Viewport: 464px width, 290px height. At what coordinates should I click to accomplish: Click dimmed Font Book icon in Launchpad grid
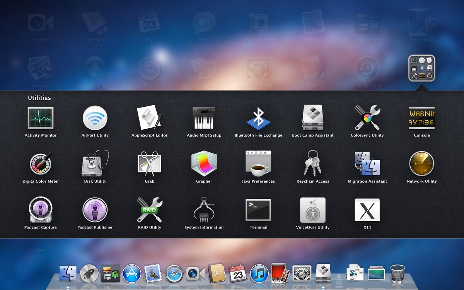pyautogui.click(x=95, y=23)
